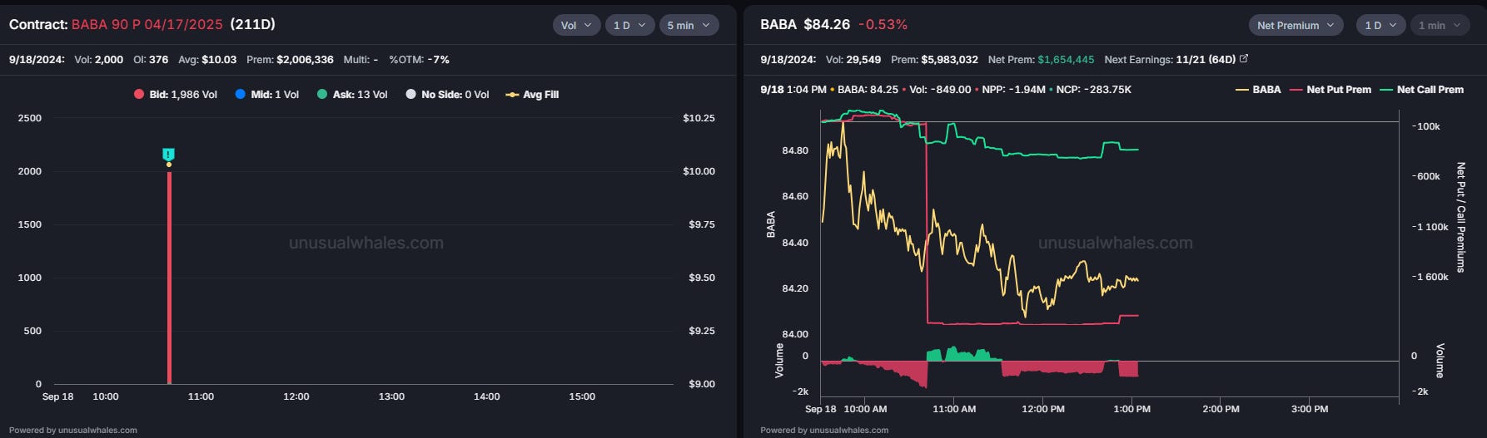Image resolution: width=1487 pixels, height=438 pixels.
Task: Click the Avg Fill marker atop the volume bar
Action: pos(169,165)
